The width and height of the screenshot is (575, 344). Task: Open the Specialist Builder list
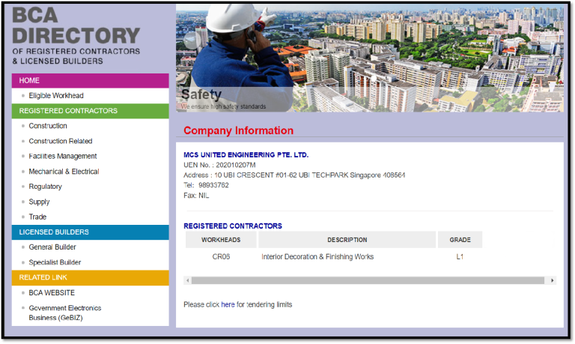(x=55, y=262)
